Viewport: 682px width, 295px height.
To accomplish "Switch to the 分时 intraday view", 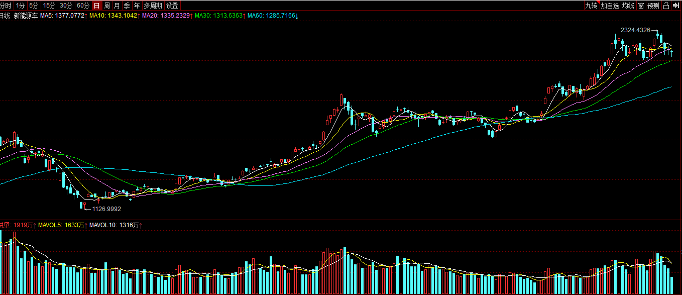I will point(6,6).
